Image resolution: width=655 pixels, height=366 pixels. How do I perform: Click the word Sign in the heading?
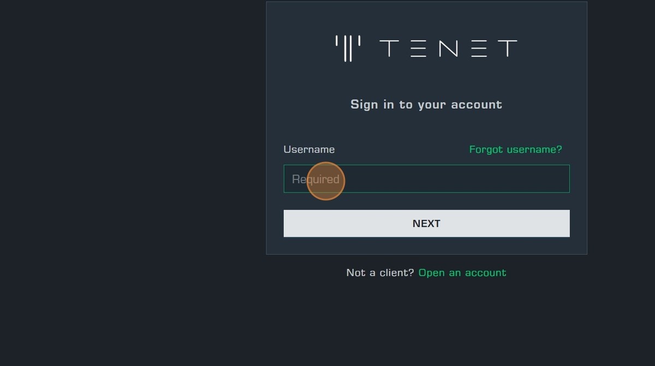click(364, 104)
